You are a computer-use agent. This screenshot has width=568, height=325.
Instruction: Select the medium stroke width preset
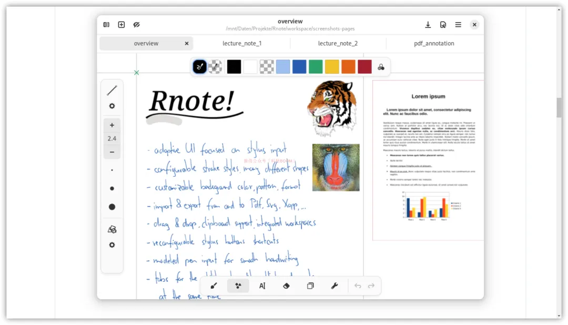(x=112, y=188)
